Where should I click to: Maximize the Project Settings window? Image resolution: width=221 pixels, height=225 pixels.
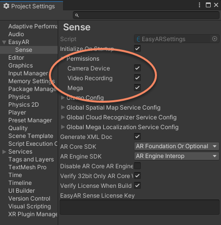(208, 5)
